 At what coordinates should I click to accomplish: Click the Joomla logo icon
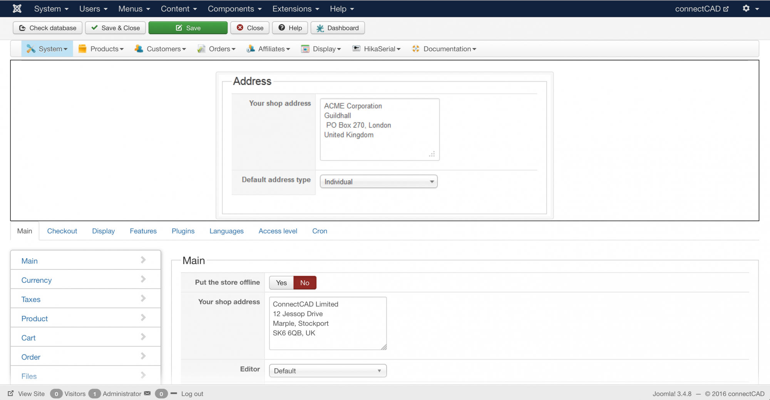[17, 8]
